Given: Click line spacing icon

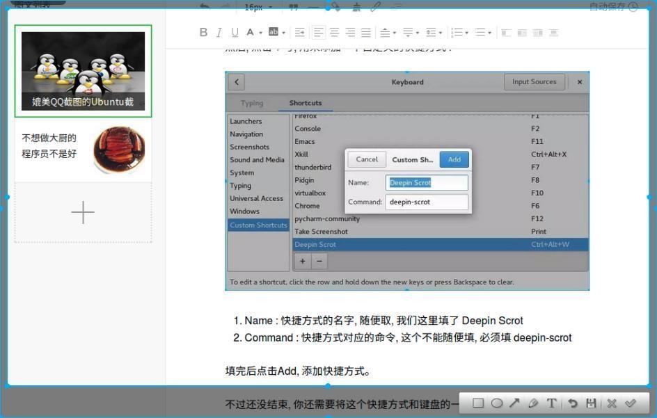Looking at the screenshot, I should [x=431, y=32].
